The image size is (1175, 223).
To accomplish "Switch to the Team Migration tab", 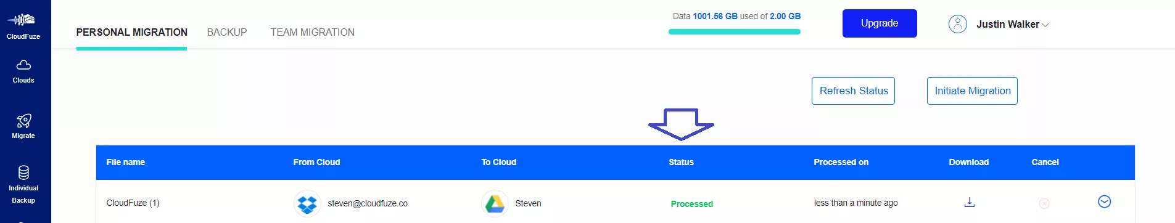I will click(313, 32).
